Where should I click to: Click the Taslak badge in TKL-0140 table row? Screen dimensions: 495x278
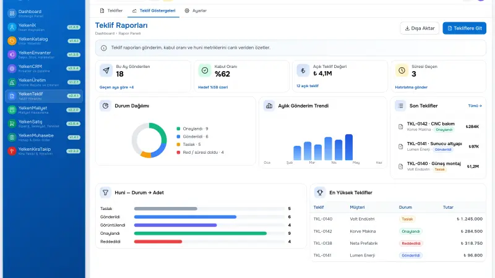pos(407,219)
